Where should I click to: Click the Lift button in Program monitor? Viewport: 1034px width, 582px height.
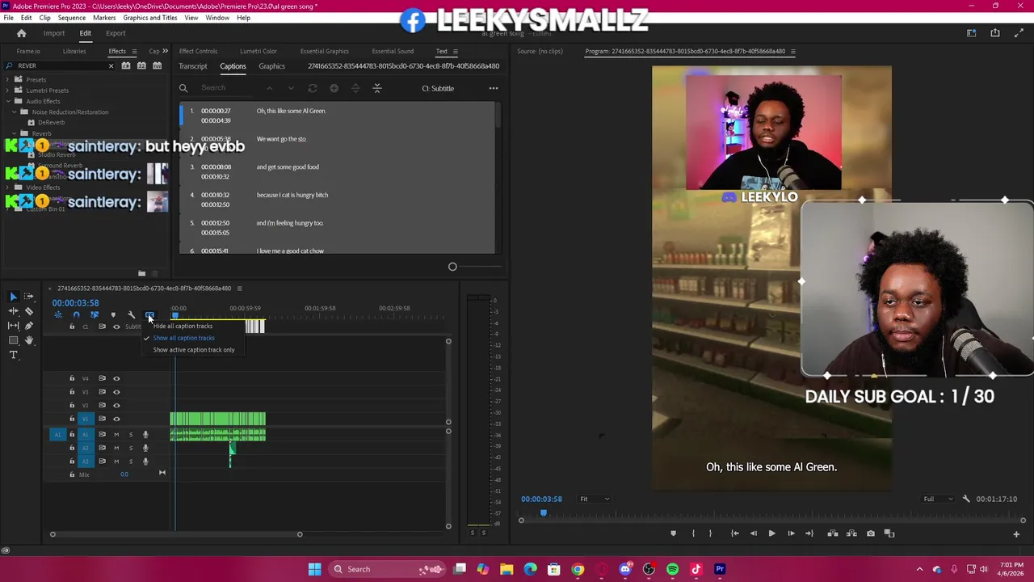pos(833,533)
